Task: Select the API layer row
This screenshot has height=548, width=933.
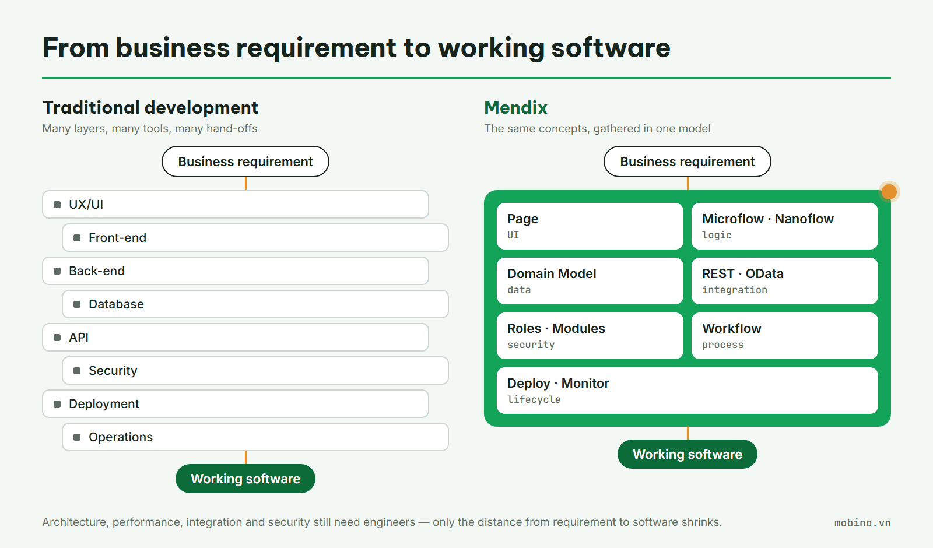Action: point(236,338)
